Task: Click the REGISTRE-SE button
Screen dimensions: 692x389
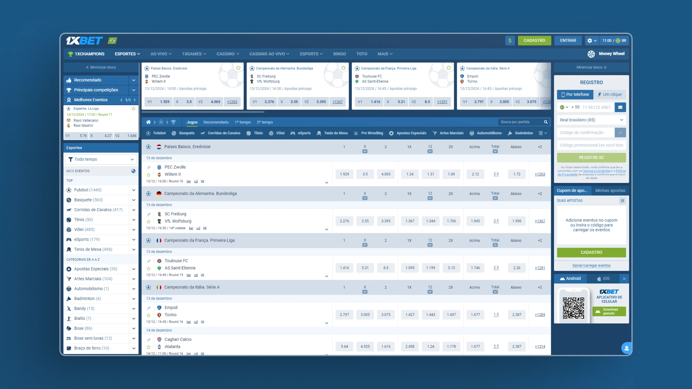Action: click(591, 158)
